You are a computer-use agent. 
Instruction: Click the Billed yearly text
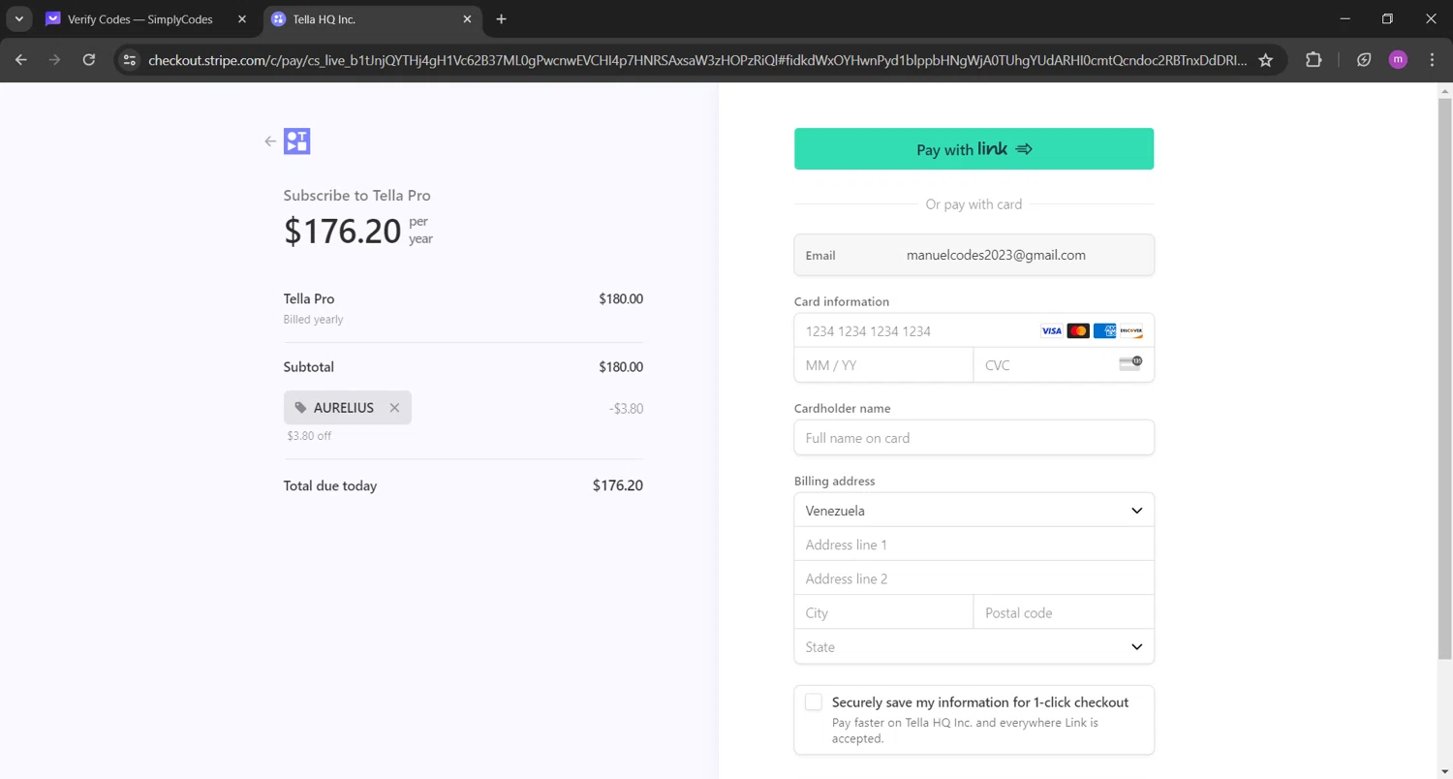tap(313, 319)
